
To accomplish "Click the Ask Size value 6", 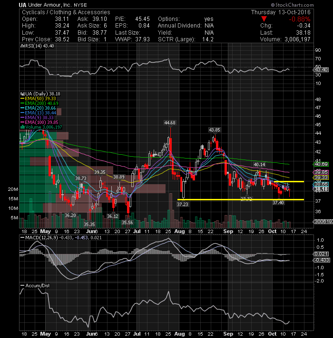I will pos(105,26).
